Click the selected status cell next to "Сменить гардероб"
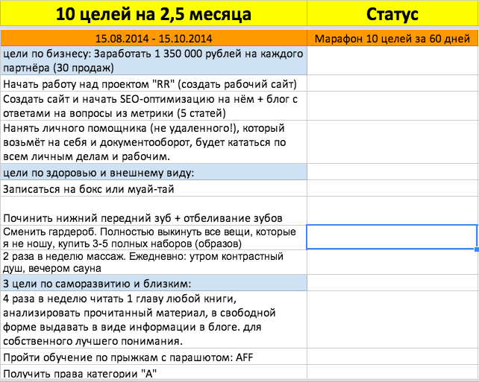 coord(392,238)
